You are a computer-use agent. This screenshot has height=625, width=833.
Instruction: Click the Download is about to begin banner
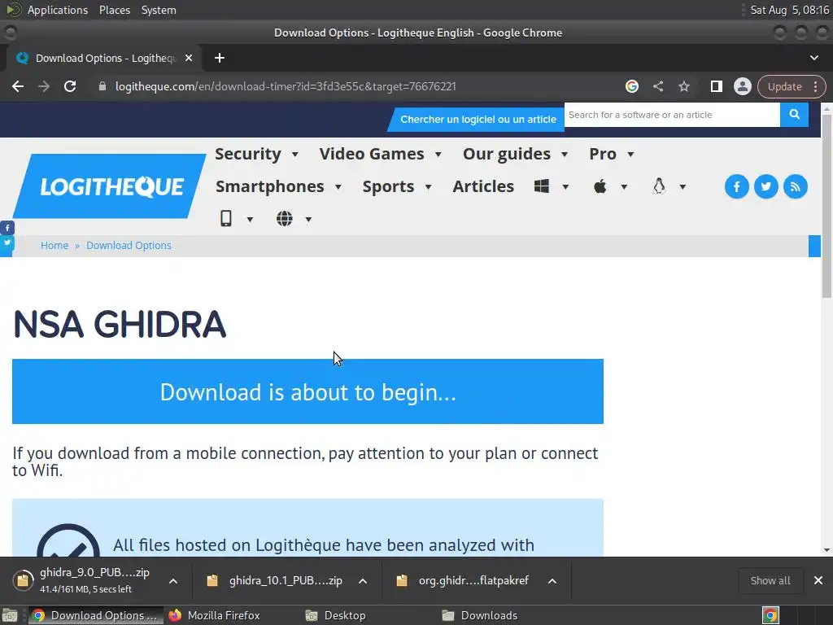307,391
